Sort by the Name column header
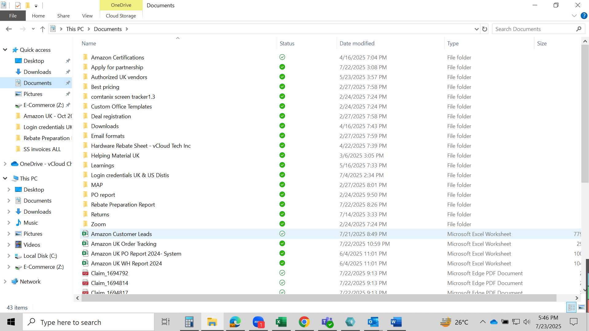The image size is (589, 331). pos(178,43)
